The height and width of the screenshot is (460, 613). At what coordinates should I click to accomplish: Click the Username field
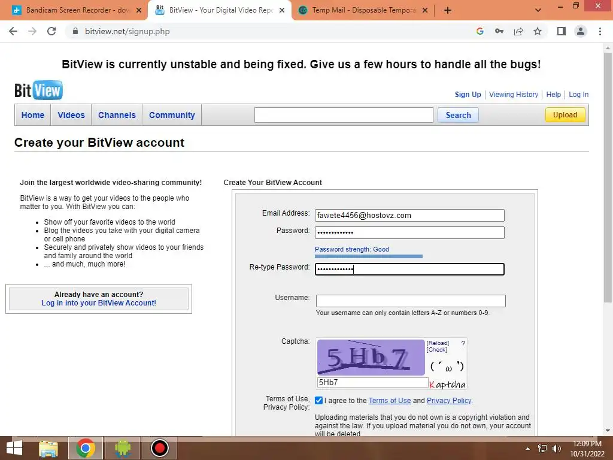[411, 301]
